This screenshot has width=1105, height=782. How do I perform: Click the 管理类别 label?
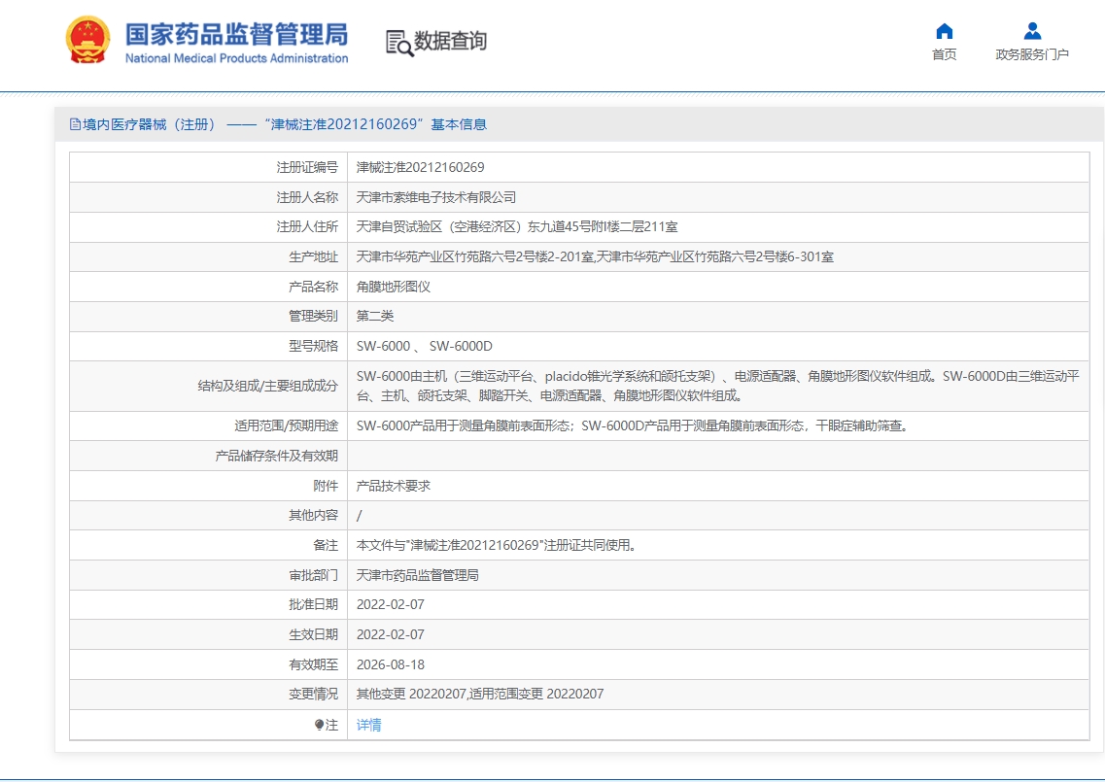click(314, 317)
